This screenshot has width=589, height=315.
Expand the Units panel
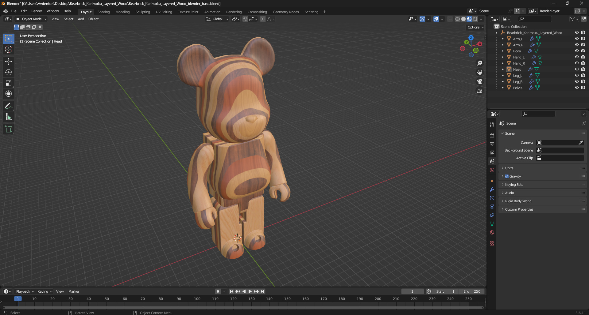coord(542,168)
